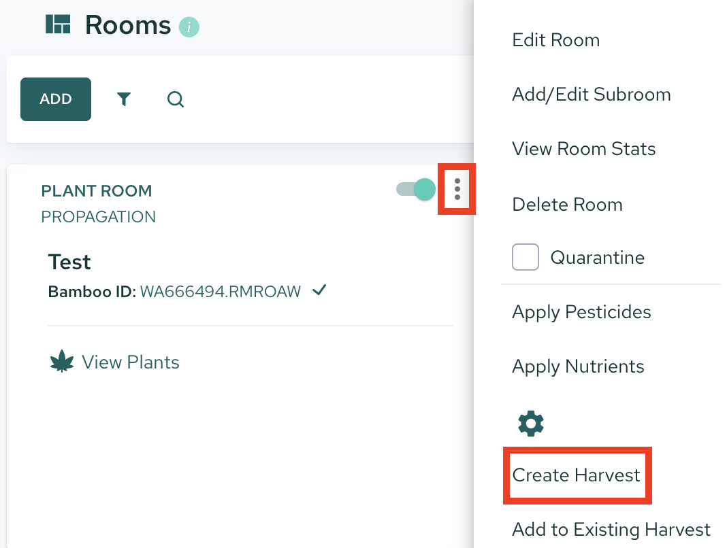
Task: Click the checkmark next to Bamboo ID
Action: coord(319,290)
